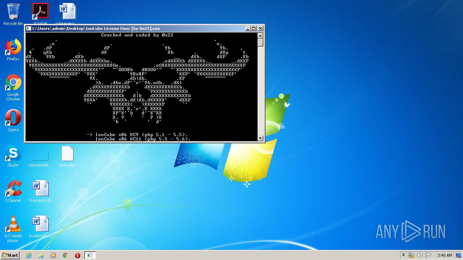The width and height of the screenshot is (463, 260).
Task: Click the console scrollbar down arrow
Action: tap(260, 138)
